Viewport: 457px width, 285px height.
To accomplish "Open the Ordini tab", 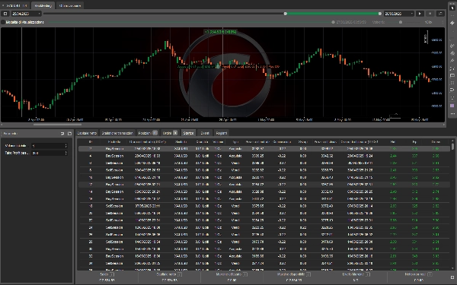I will point(170,133).
